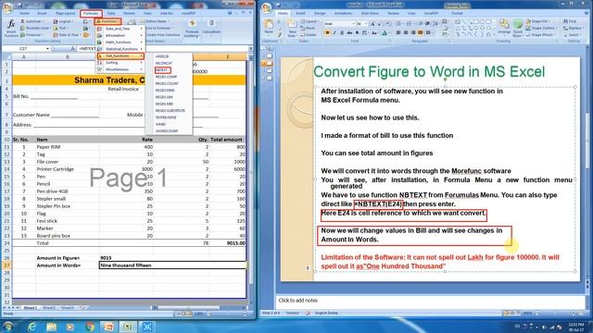Select the Sheet2 tab in Excel

click(x=49, y=308)
